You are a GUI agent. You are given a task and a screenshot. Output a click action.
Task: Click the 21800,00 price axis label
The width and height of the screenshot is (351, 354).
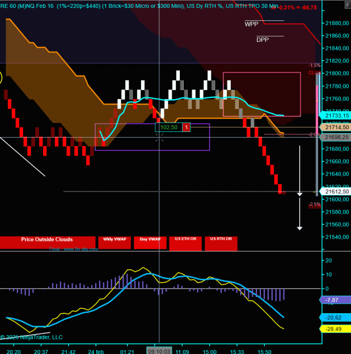pos(337,74)
